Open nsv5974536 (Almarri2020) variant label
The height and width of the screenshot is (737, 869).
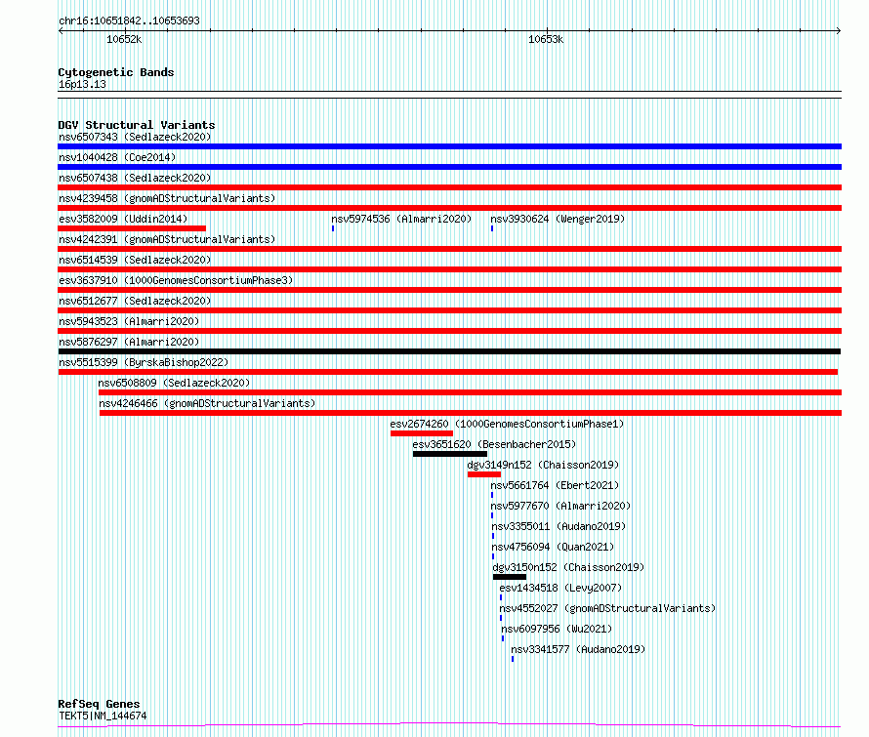(x=401, y=219)
